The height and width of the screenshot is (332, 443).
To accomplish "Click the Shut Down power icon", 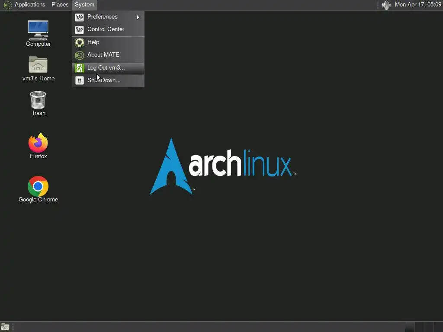I will [x=80, y=80].
